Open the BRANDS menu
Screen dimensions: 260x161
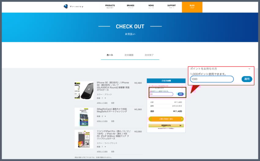tap(131, 6)
